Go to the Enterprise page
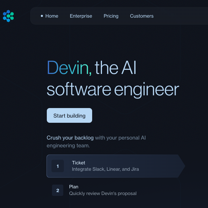Image resolution: width=208 pixels, height=208 pixels. 81,16
